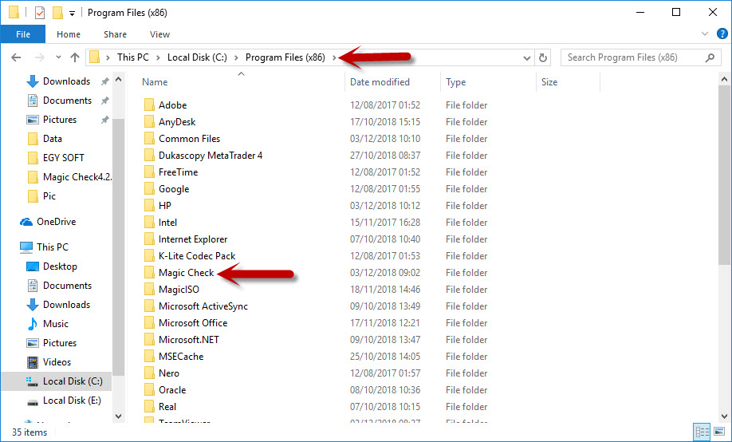Select the AnyDesk folder icon
This screenshot has width=732, height=442.
pyautogui.click(x=149, y=121)
